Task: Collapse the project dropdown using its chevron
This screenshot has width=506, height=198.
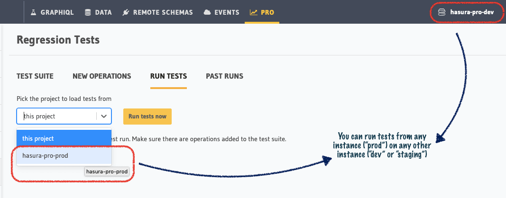Action: (104, 117)
